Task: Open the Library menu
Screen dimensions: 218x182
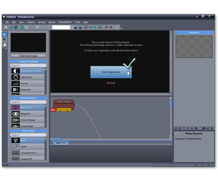Action: pos(52,22)
